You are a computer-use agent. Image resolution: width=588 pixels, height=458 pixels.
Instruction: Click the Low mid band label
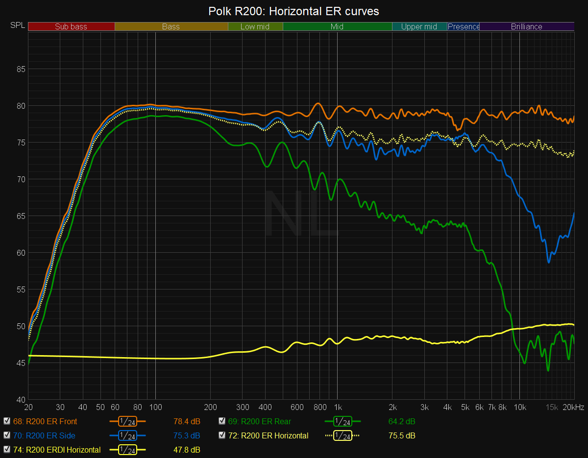(x=255, y=26)
